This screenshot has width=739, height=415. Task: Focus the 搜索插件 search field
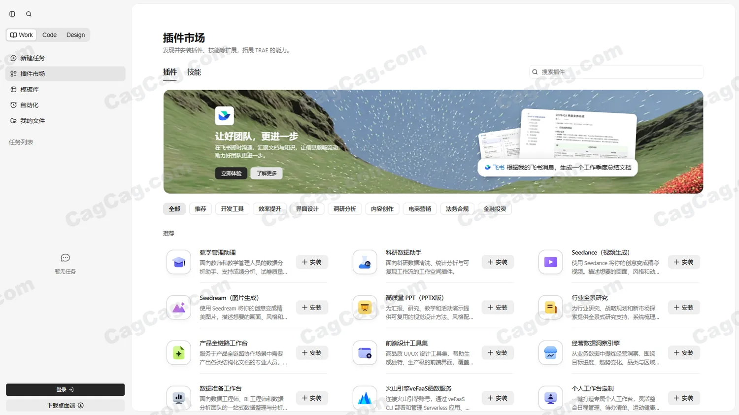(616, 72)
